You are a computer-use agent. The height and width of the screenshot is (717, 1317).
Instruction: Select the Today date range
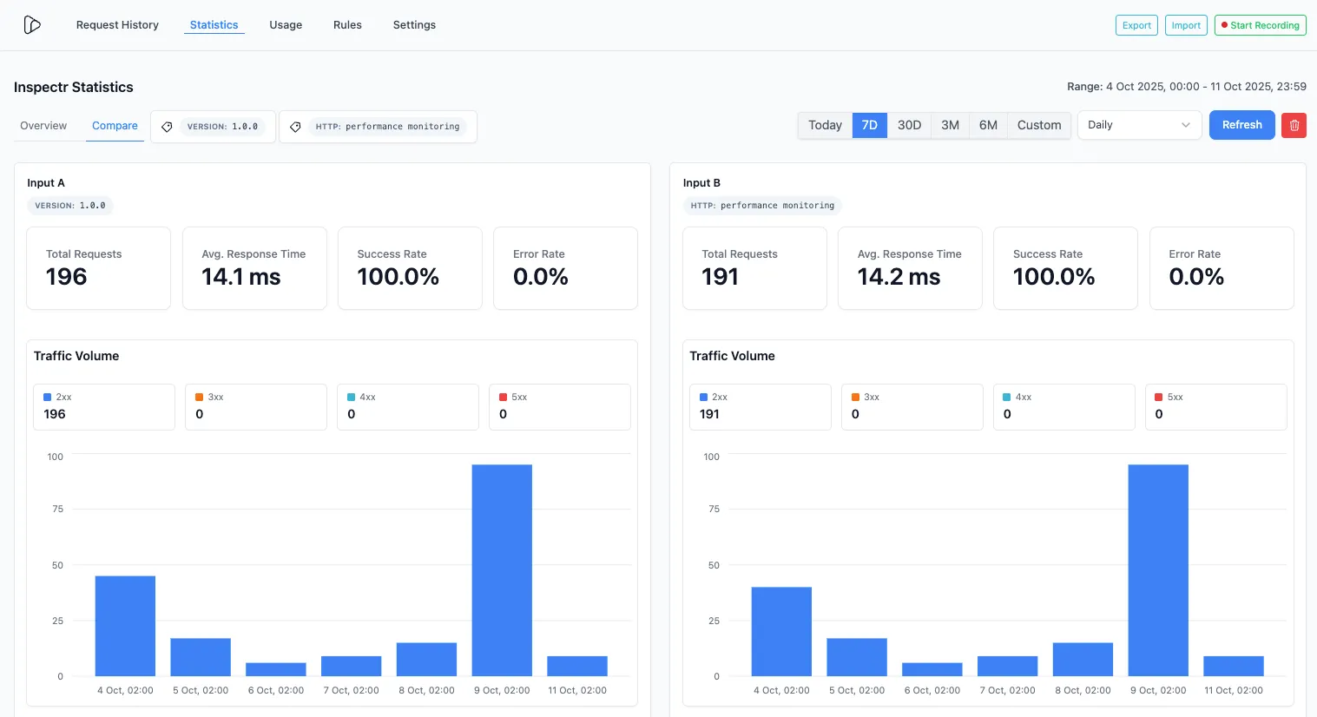point(824,125)
